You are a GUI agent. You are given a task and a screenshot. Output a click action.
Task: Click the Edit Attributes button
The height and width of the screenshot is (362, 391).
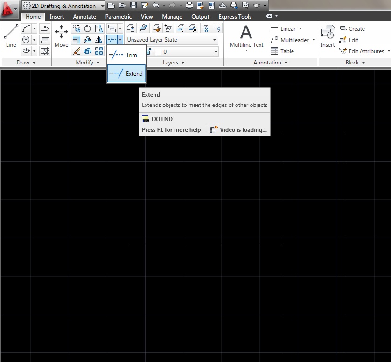click(x=364, y=51)
